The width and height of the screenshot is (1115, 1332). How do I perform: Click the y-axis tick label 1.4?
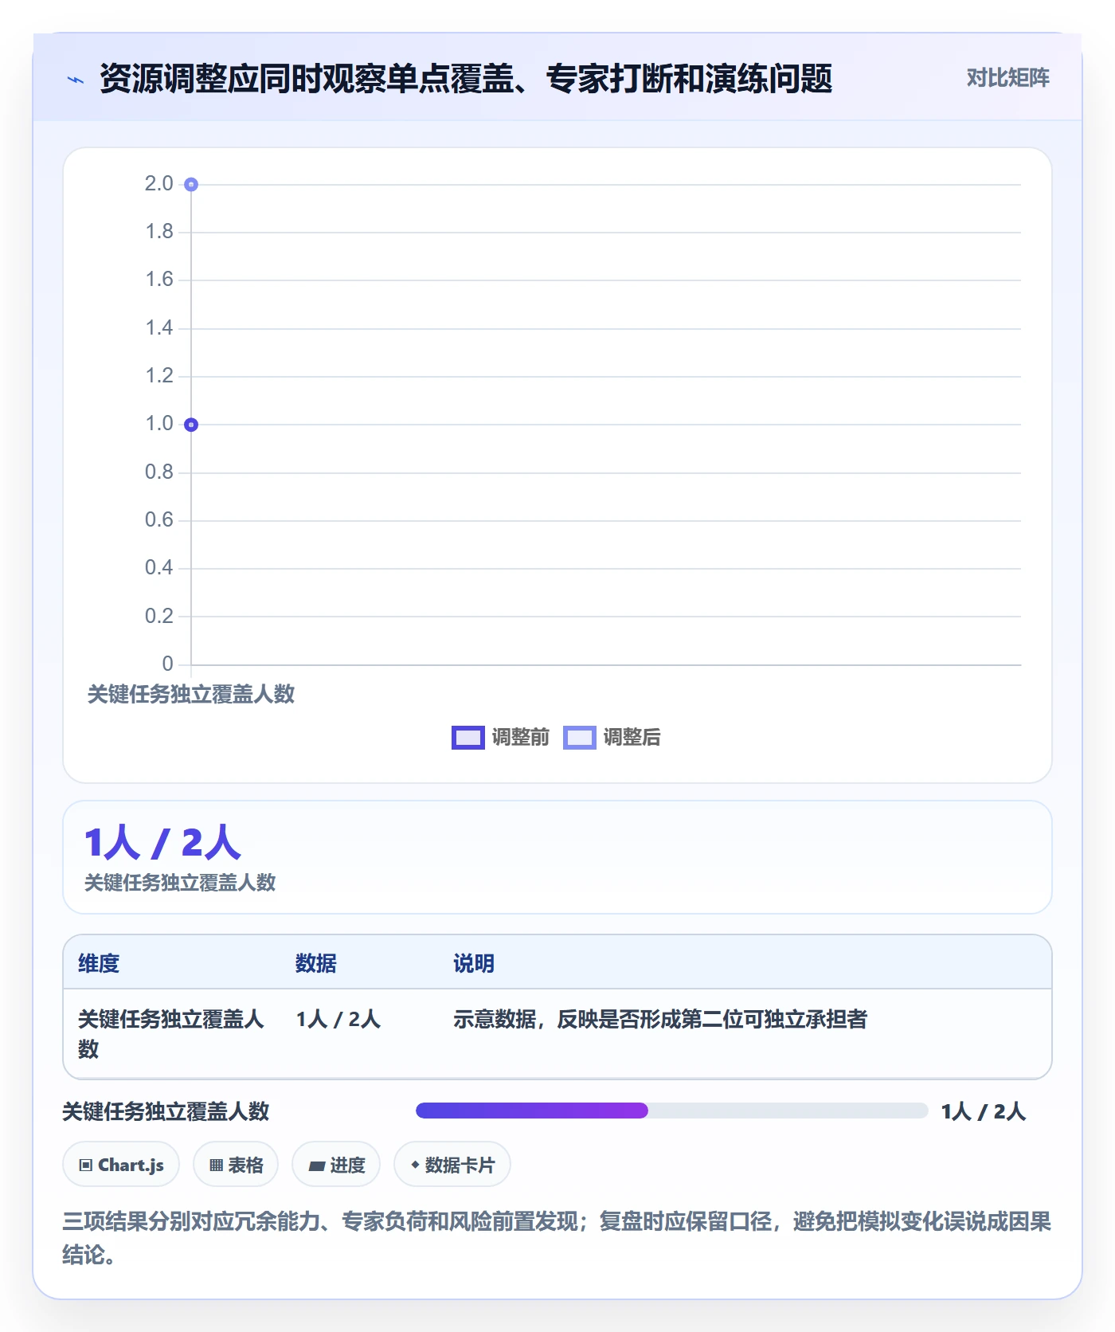point(159,327)
